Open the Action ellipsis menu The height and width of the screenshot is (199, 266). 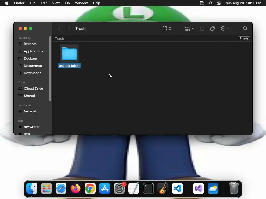point(225,29)
